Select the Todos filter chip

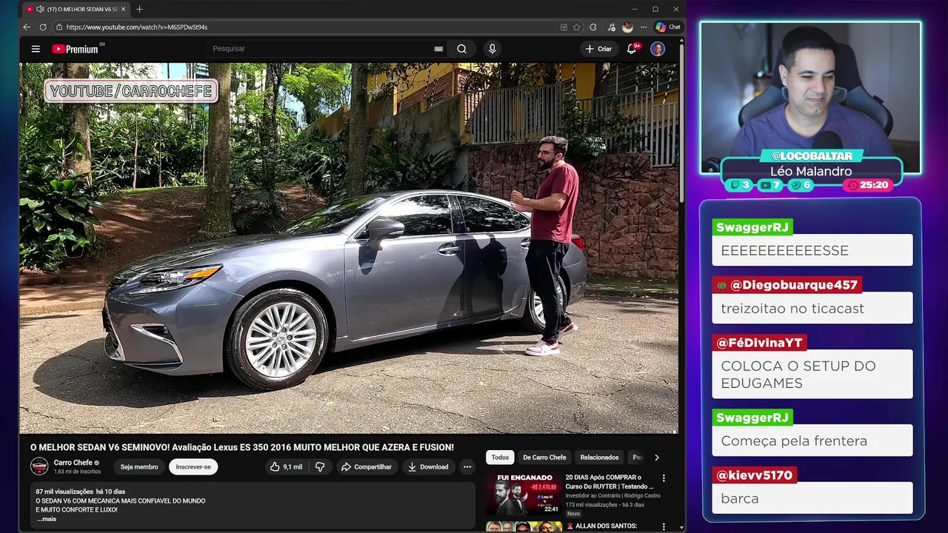pos(500,457)
